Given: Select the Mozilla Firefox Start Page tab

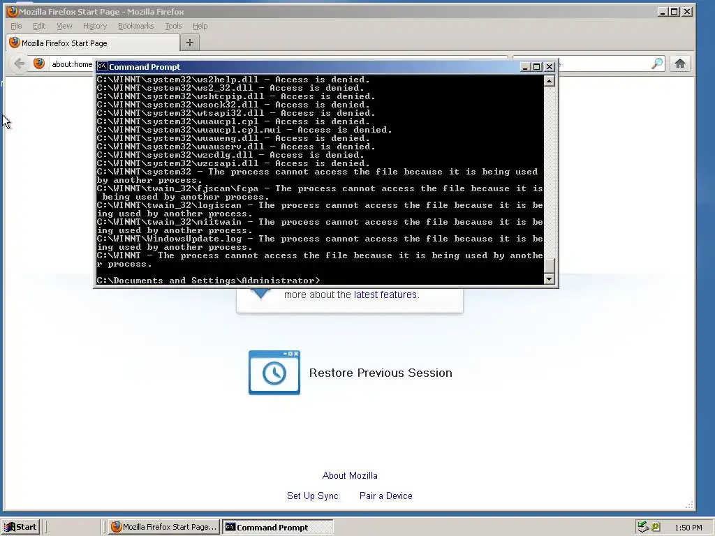Looking at the screenshot, I should (x=93, y=43).
